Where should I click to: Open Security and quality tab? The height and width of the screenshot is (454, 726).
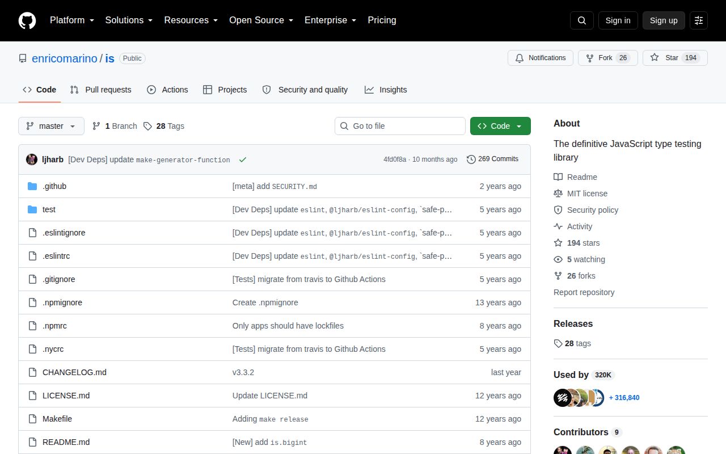click(305, 90)
